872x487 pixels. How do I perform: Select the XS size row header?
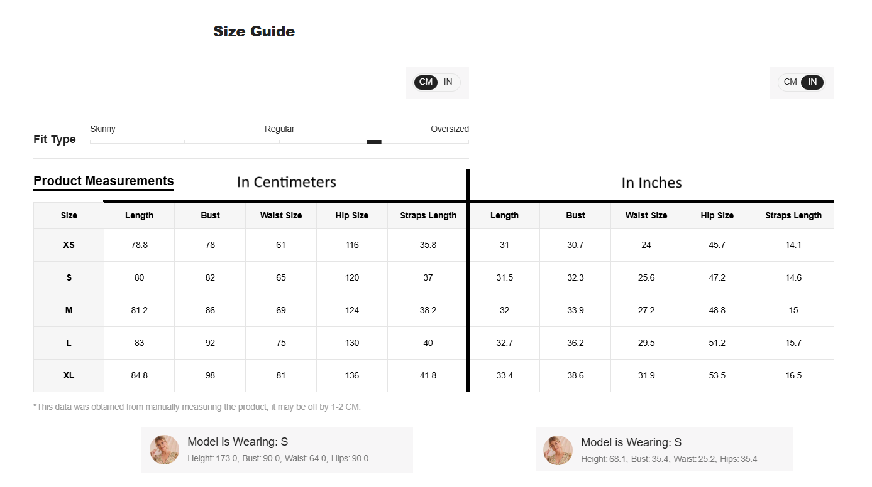coord(69,245)
